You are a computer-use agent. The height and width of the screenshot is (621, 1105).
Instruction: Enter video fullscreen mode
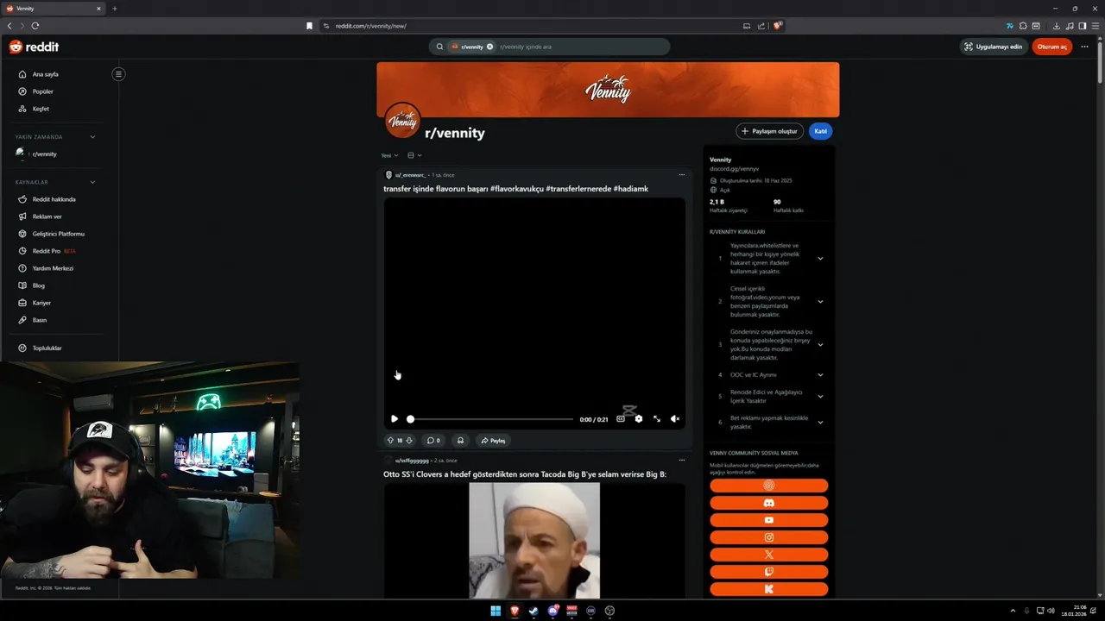(657, 419)
